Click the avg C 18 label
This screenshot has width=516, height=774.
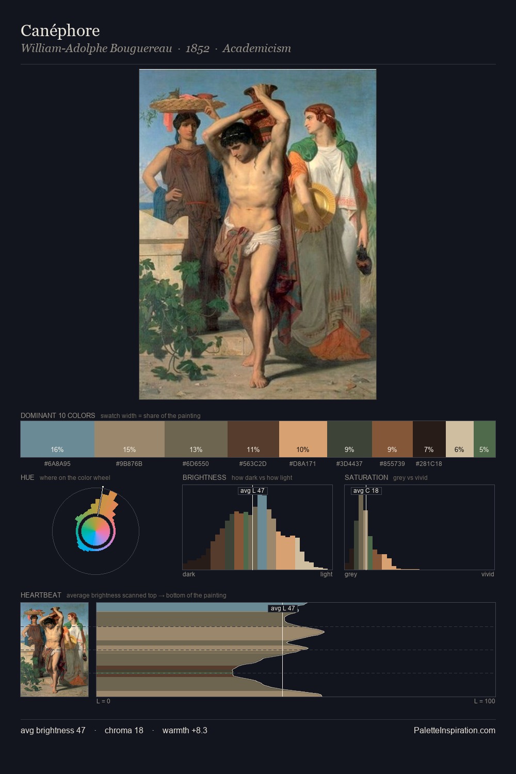tap(366, 491)
